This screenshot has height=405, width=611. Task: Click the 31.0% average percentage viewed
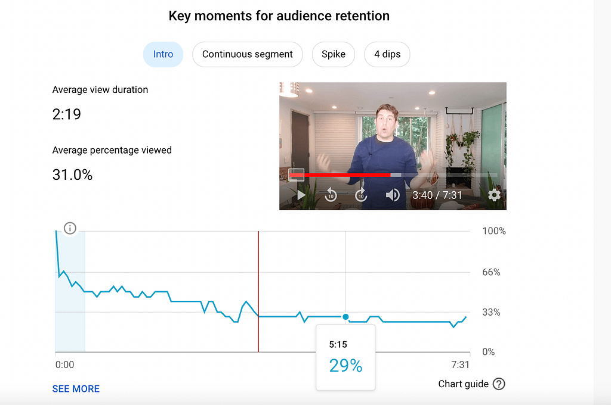pos(72,175)
